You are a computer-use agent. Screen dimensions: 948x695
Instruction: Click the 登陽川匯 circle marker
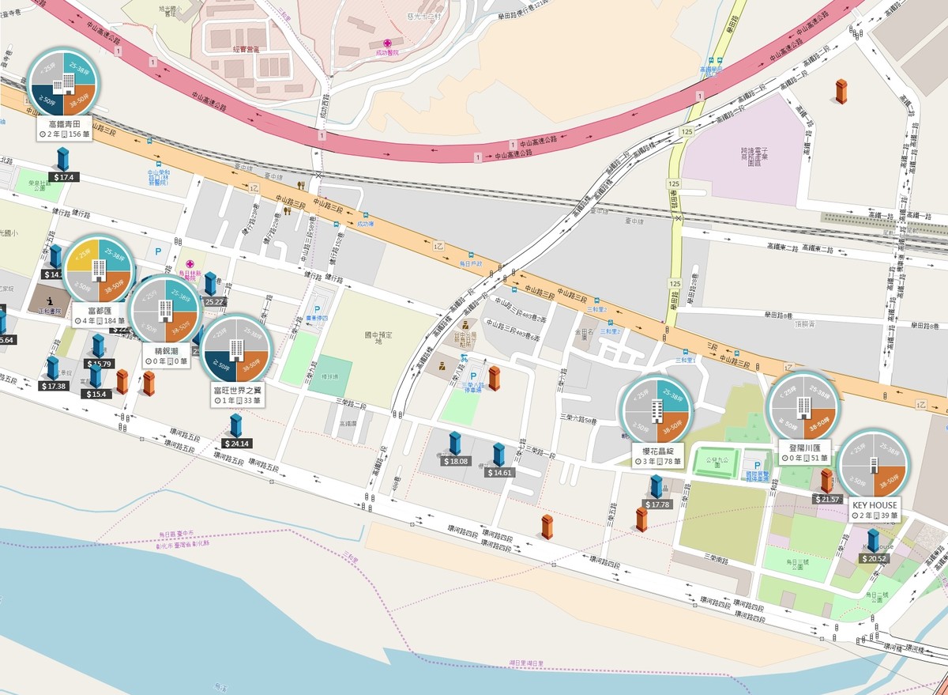tap(803, 406)
